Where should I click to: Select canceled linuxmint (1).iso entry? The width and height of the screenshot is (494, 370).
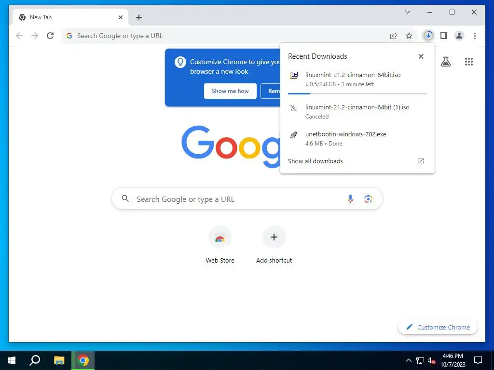(x=357, y=111)
